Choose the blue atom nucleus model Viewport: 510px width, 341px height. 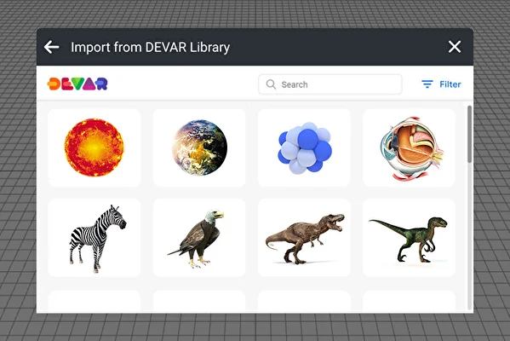coord(305,147)
